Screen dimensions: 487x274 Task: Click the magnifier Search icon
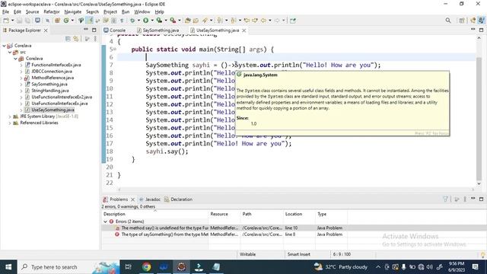448,21
